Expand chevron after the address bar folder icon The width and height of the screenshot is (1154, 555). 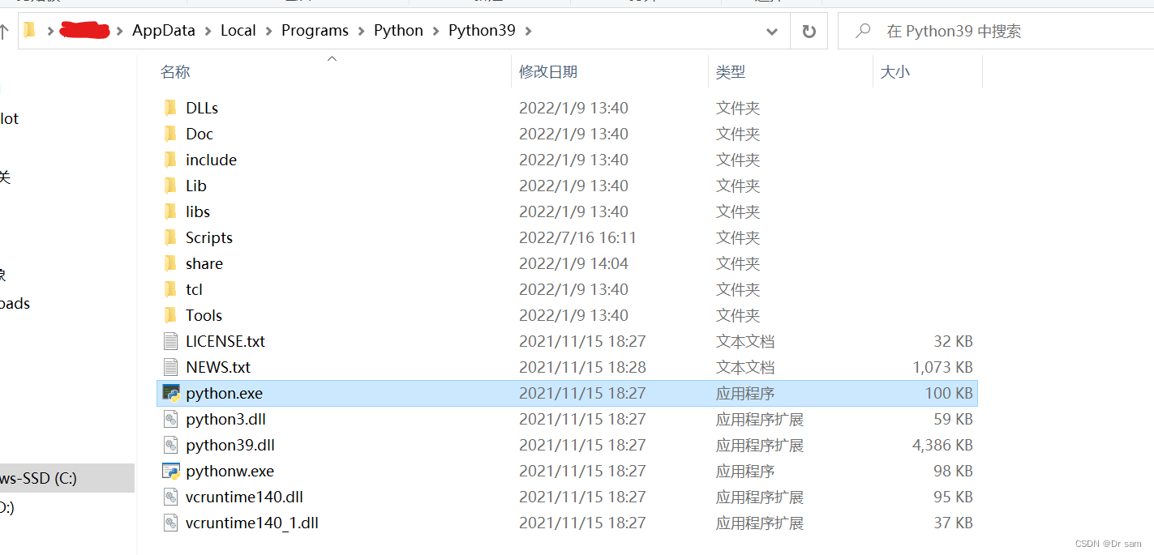click(x=51, y=31)
